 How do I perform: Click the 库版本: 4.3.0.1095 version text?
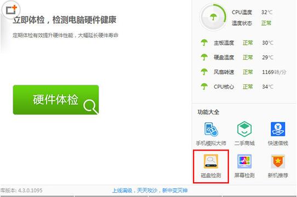21,190
